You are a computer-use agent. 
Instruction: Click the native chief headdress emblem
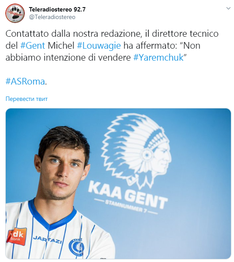point(136,149)
